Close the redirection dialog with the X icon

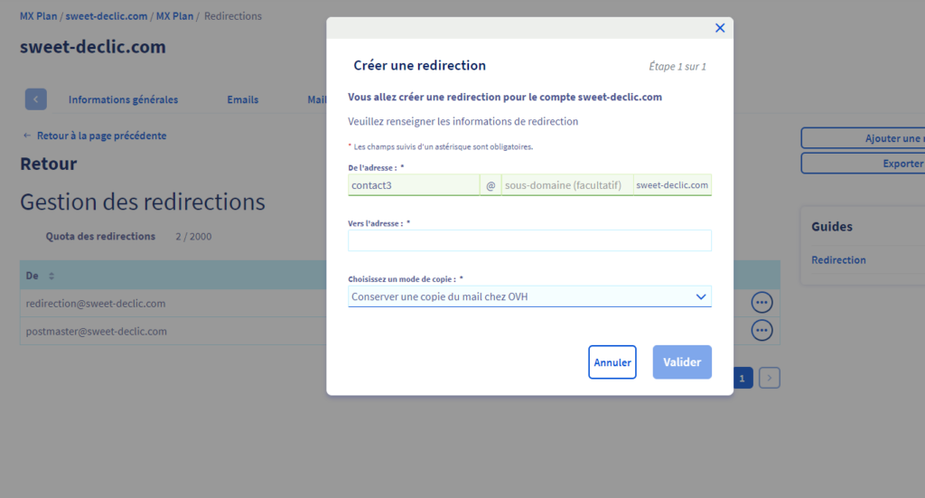click(720, 28)
